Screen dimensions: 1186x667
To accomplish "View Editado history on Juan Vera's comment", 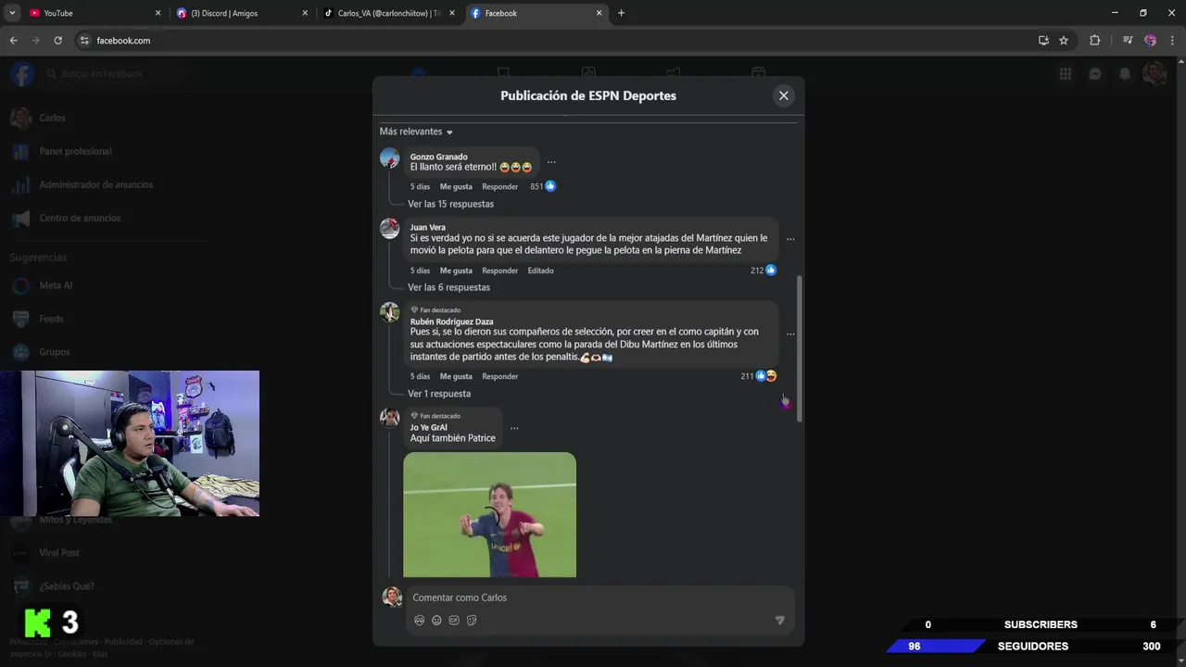I will pos(540,271).
